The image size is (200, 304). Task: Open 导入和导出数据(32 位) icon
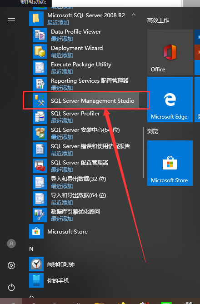click(40, 182)
